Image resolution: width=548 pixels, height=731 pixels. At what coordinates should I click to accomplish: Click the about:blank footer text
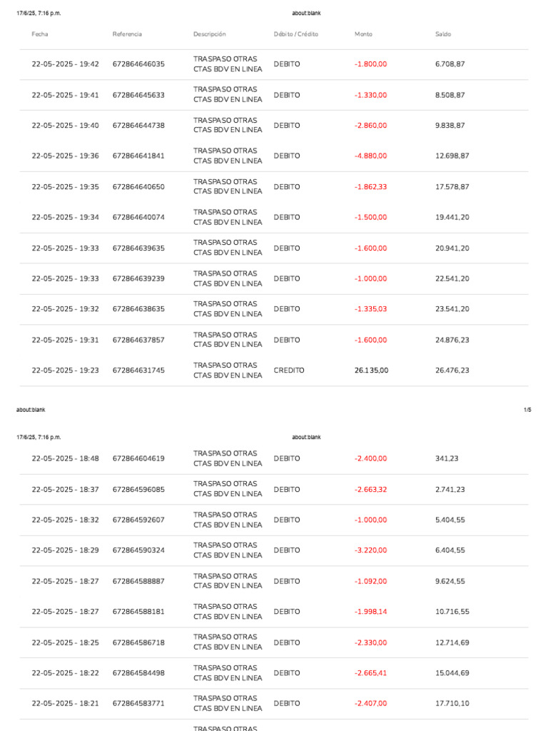pos(31,410)
